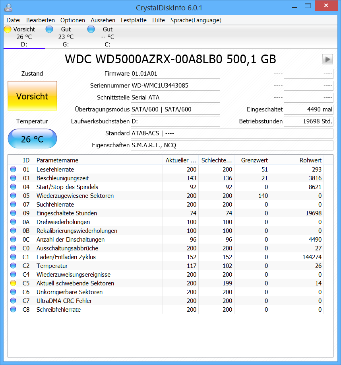Click status dot for UltraDMA CRC Fehler
This screenshot has width=341, height=365.
13,301
